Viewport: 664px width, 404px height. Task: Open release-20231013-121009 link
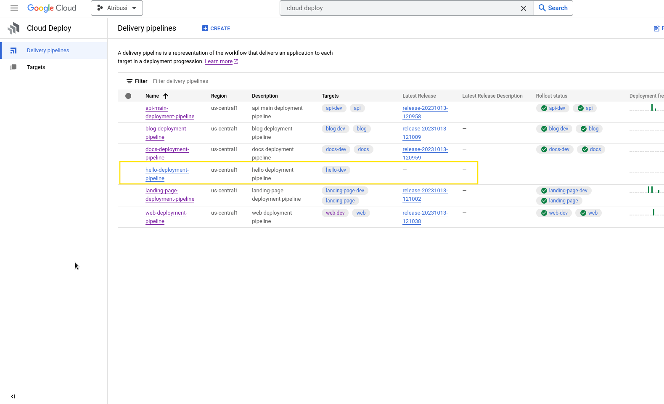[x=425, y=133]
